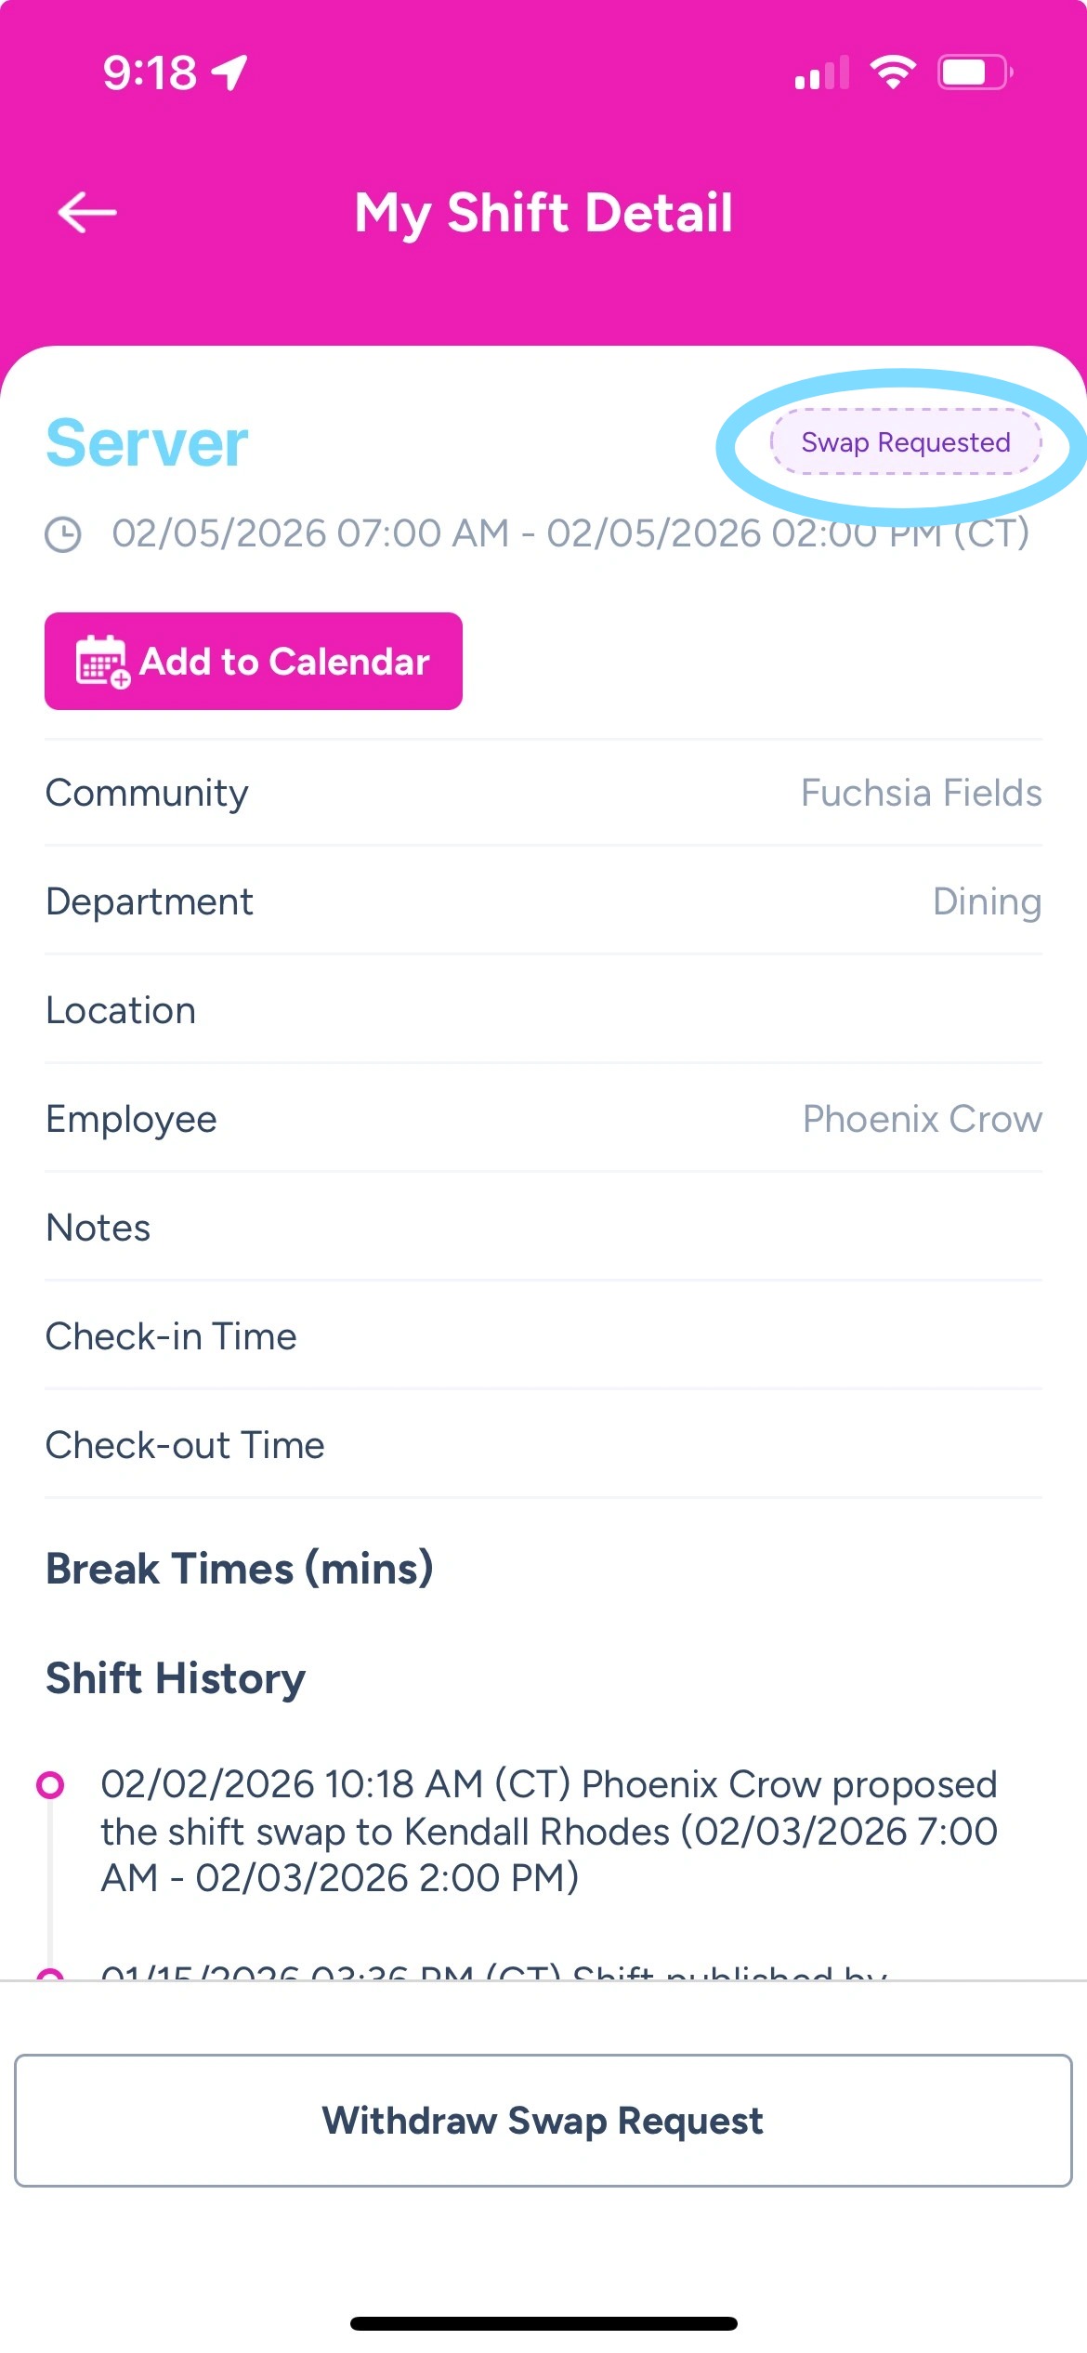
Task: Select the Community row showing Fuchsia Fields
Action: (x=543, y=793)
